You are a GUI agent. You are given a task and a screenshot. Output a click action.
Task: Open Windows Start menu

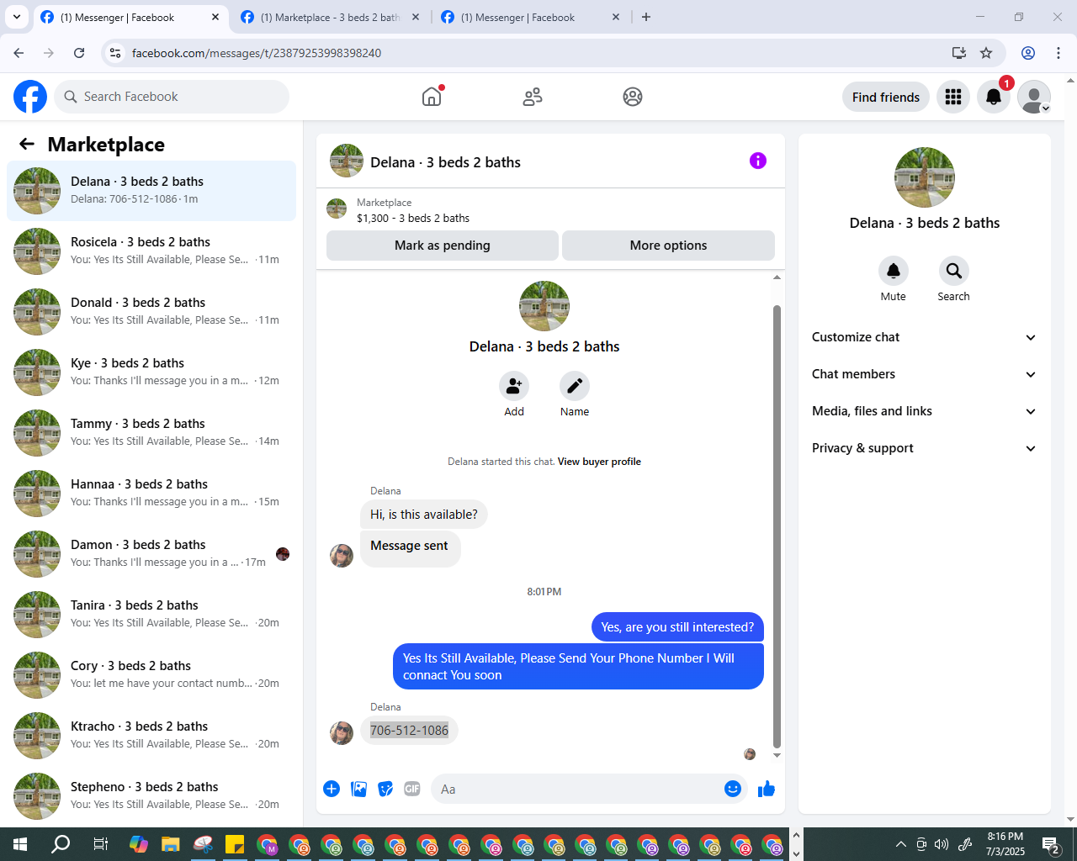click(20, 844)
